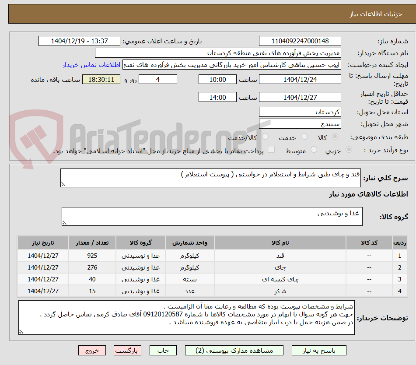Select the کالا/خدمت radio button
This screenshot has width=416, height=365.
[x=265, y=137]
